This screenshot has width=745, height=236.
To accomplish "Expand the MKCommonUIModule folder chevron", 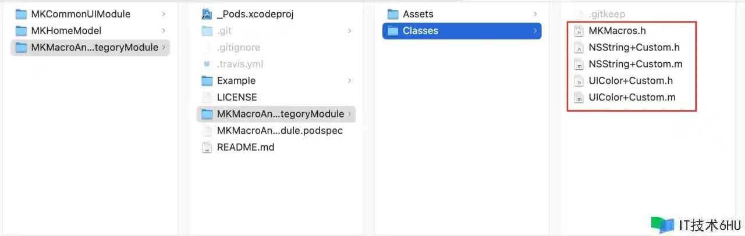I will (x=164, y=14).
